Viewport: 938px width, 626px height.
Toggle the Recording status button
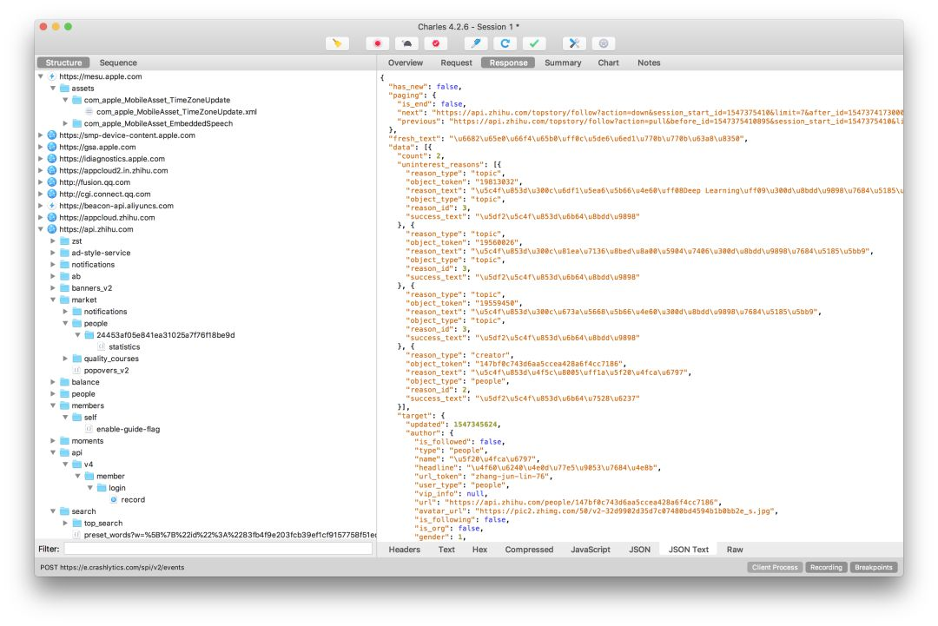click(826, 568)
